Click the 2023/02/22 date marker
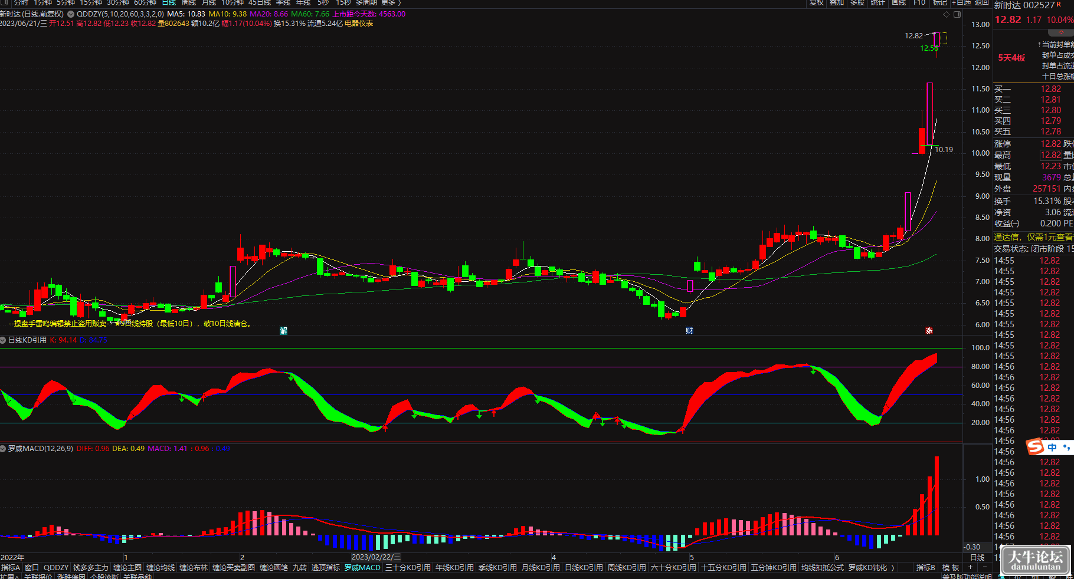 pyautogui.click(x=376, y=557)
